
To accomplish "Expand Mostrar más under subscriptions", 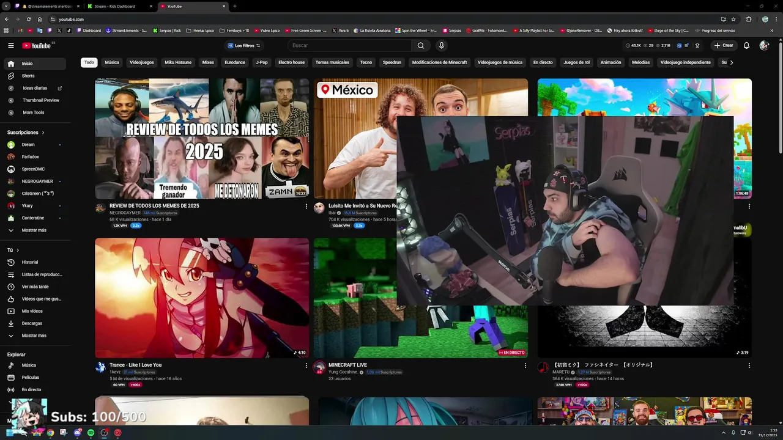I will [34, 230].
